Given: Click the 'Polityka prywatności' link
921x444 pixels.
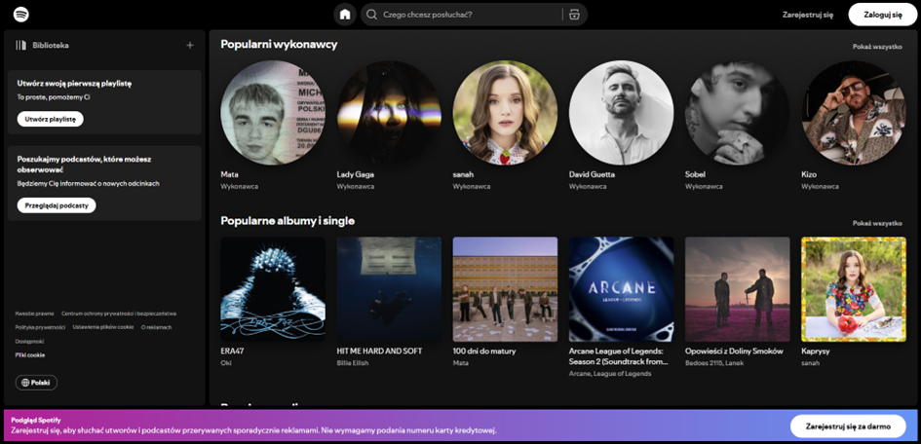Looking at the screenshot, I should point(40,327).
